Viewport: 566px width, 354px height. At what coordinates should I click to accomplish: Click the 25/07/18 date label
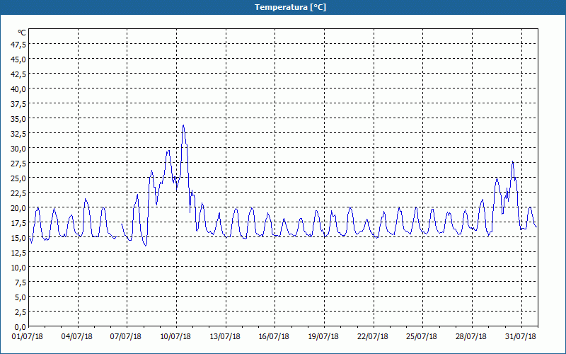[422, 337]
